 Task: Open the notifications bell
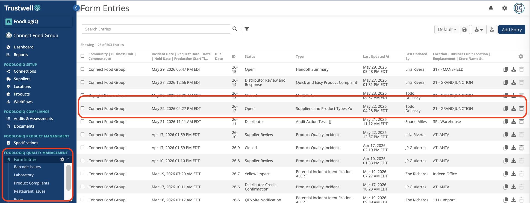(491, 8)
